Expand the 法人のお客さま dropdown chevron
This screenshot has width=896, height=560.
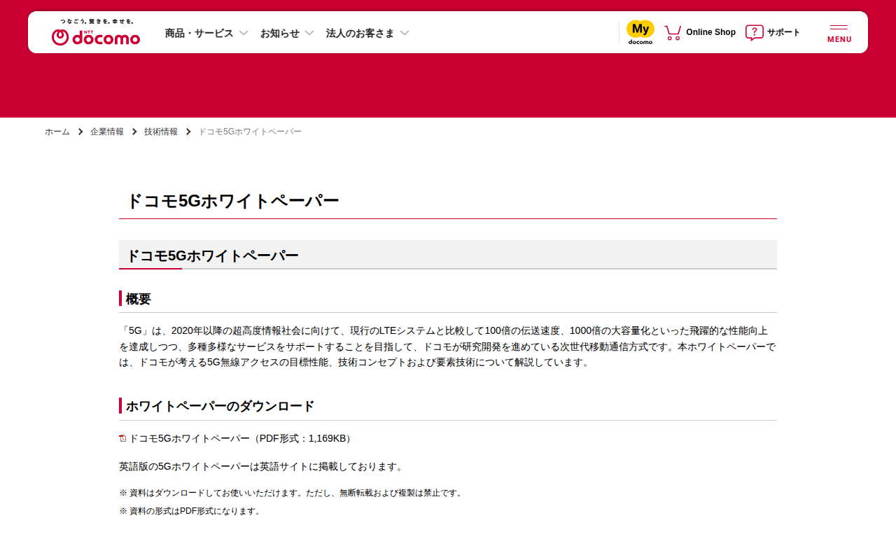coord(405,33)
